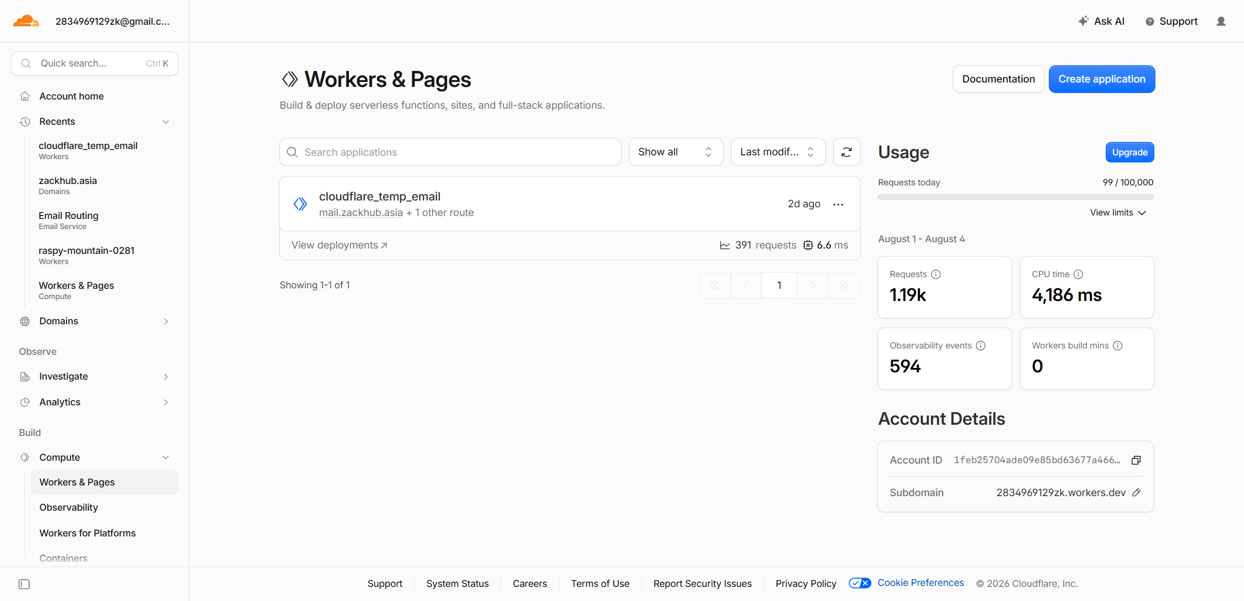Click the Requests info icon
The height and width of the screenshot is (601, 1244).
pos(936,274)
